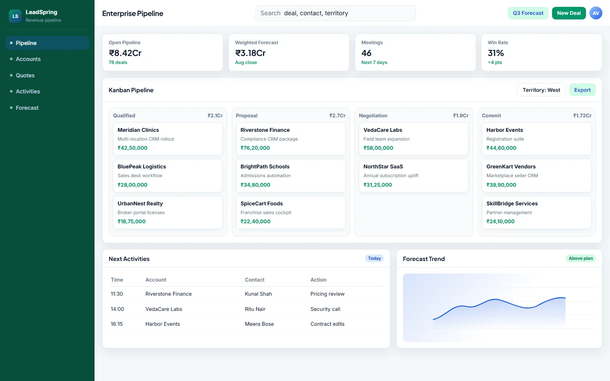This screenshot has width=610, height=381.
Task: Navigate to Forecast in the sidebar
Action: [47, 108]
